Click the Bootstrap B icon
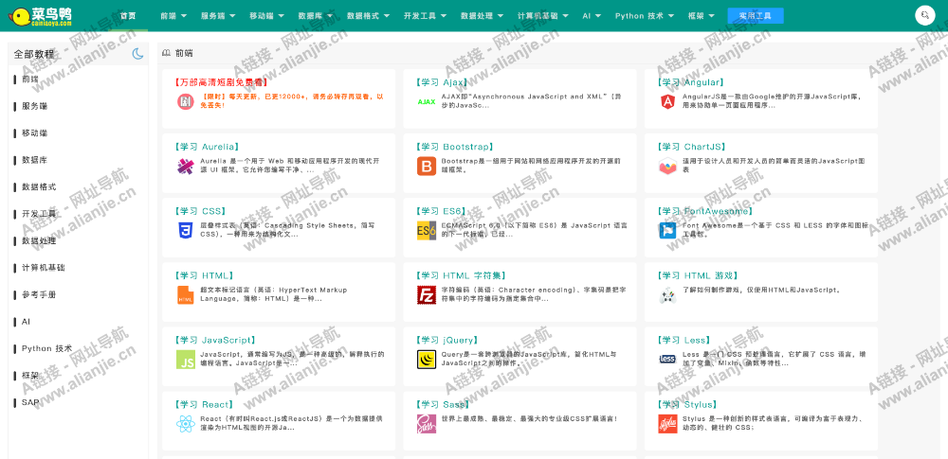The width and height of the screenshot is (948, 459). (427, 166)
